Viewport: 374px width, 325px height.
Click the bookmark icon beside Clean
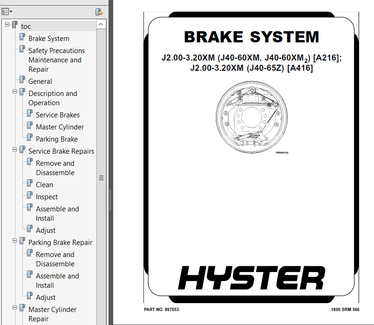pos(30,183)
